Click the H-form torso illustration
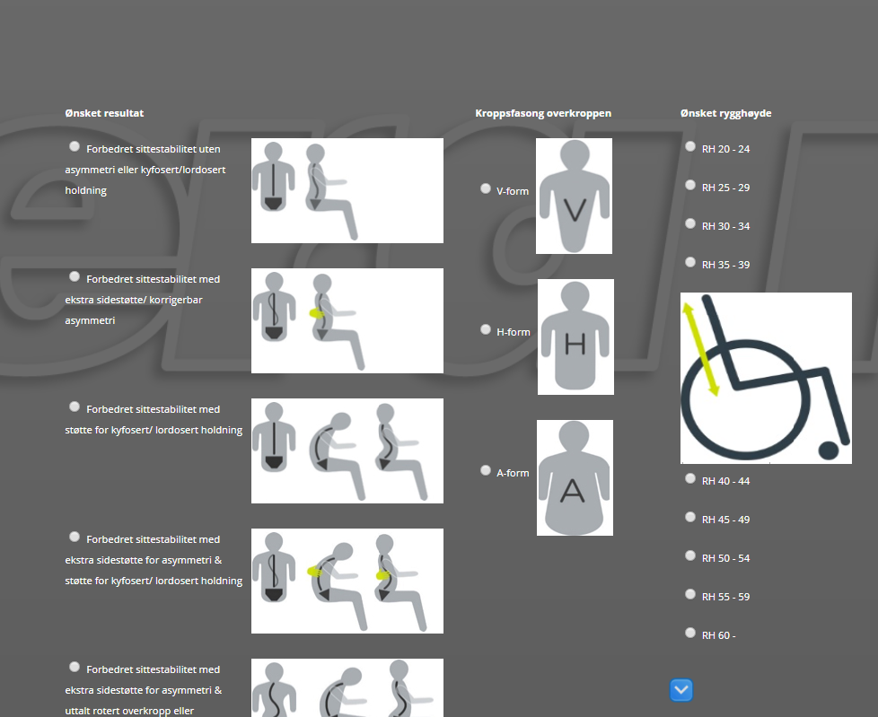The image size is (878, 717). click(x=575, y=337)
